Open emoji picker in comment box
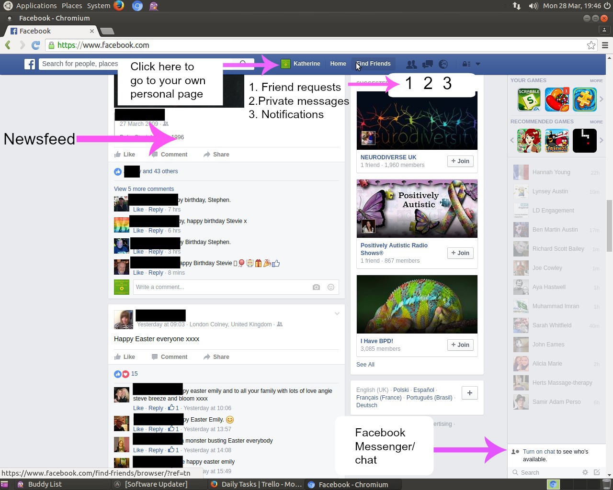 click(330, 287)
